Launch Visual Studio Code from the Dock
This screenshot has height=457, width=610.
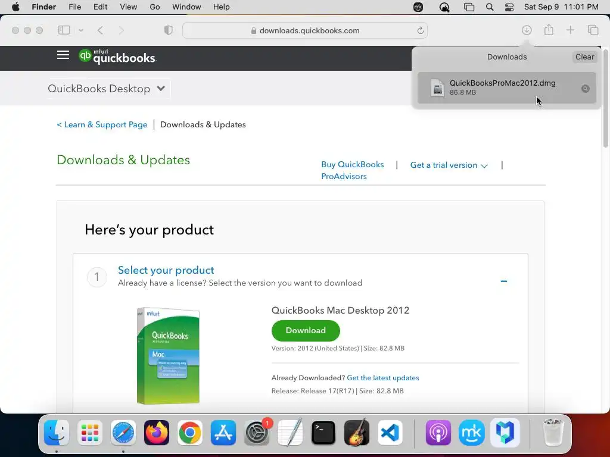point(390,433)
